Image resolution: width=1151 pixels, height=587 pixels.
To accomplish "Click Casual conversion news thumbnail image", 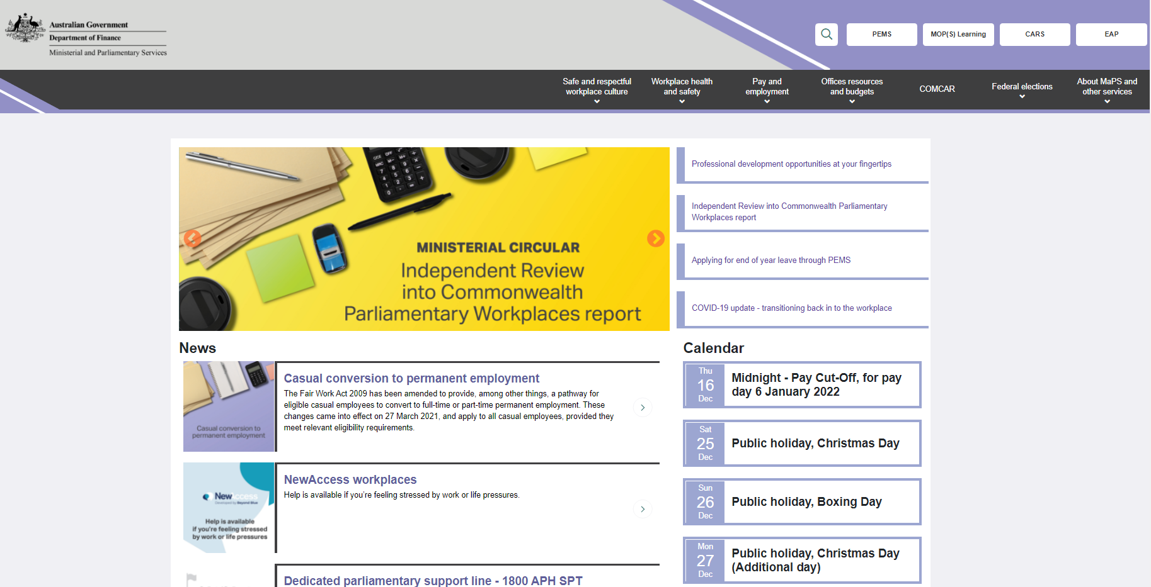I will [x=229, y=406].
